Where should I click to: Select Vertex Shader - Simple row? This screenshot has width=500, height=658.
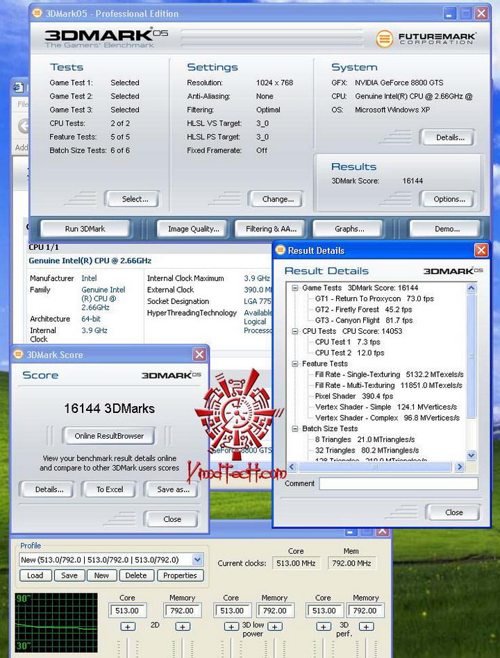pyautogui.click(x=386, y=407)
